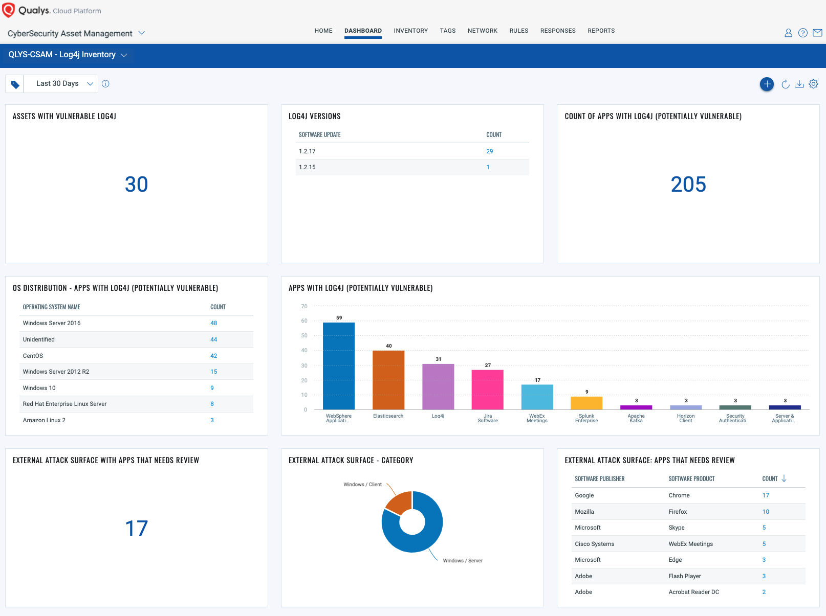Click the pink Jira Software bar
This screenshot has height=616, width=826.
tap(488, 390)
